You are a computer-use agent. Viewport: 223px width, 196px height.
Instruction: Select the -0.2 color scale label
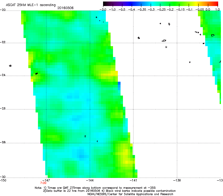[x=170, y=10]
